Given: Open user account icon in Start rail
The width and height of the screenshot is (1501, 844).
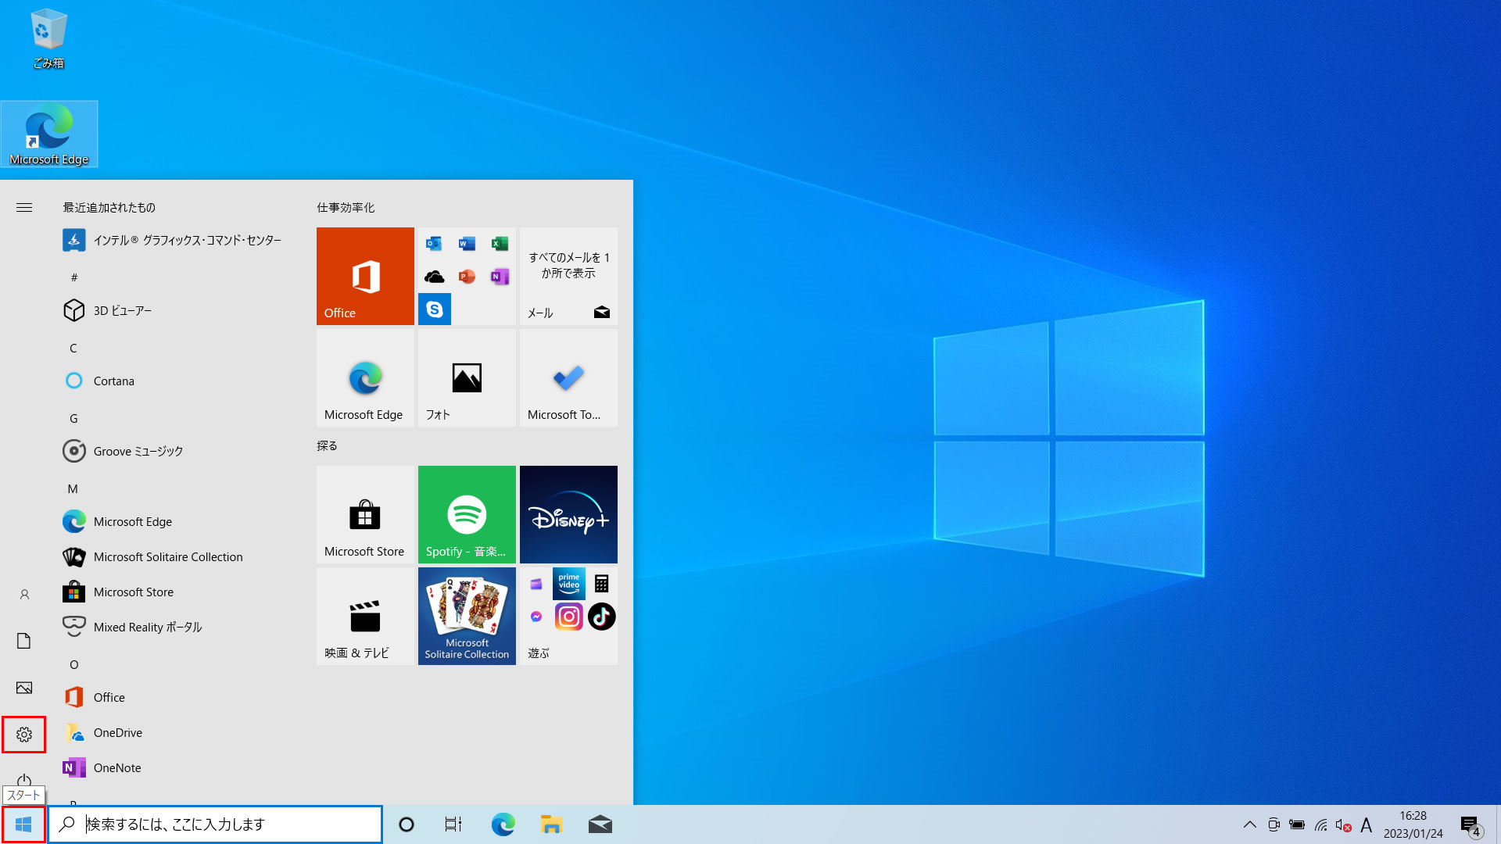Looking at the screenshot, I should (23, 595).
